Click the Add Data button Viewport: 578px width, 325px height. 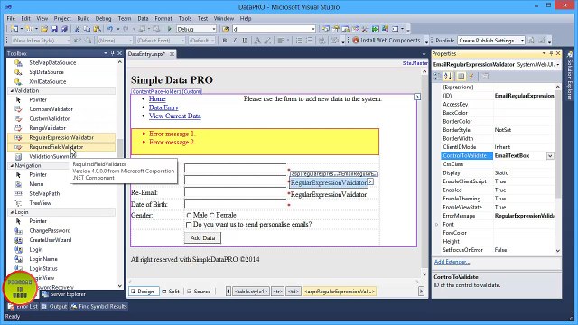202,238
